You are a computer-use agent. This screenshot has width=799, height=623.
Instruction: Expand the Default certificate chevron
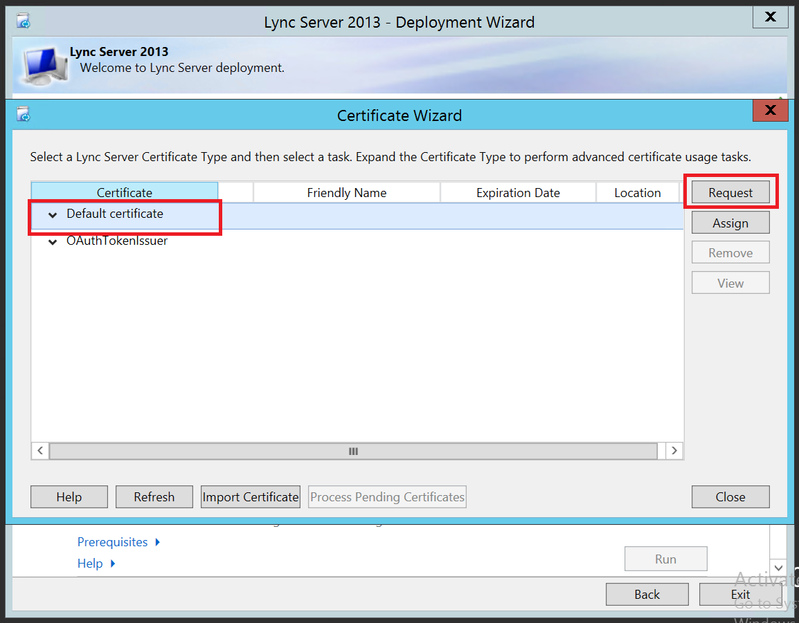coord(53,215)
